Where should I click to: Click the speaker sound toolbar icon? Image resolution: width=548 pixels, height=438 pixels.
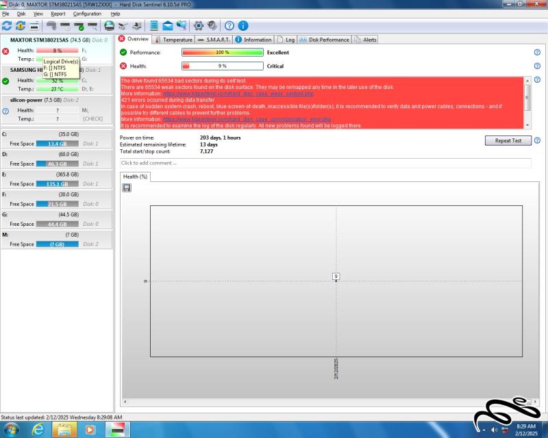click(x=212, y=26)
